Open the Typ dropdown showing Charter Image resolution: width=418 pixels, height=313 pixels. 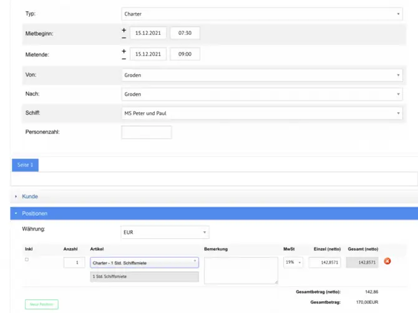point(261,14)
